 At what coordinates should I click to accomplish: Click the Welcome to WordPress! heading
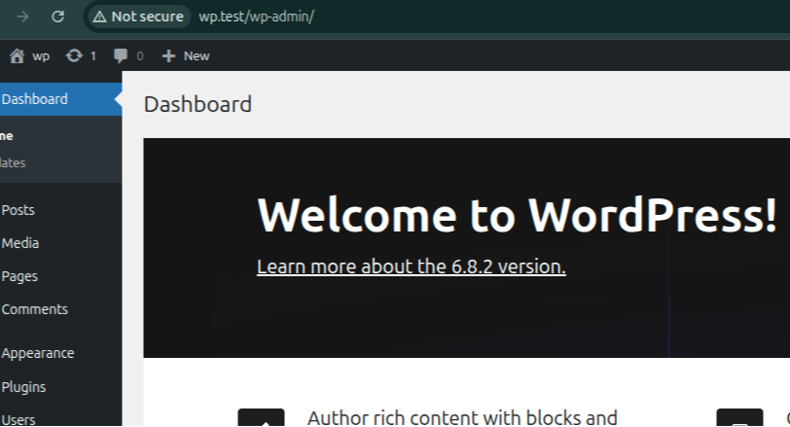click(x=517, y=216)
